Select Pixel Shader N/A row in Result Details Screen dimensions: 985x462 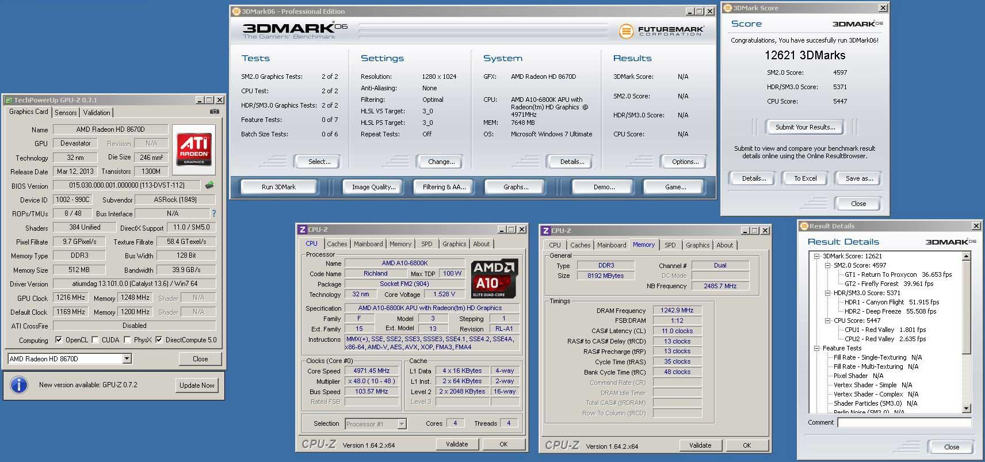(858, 376)
